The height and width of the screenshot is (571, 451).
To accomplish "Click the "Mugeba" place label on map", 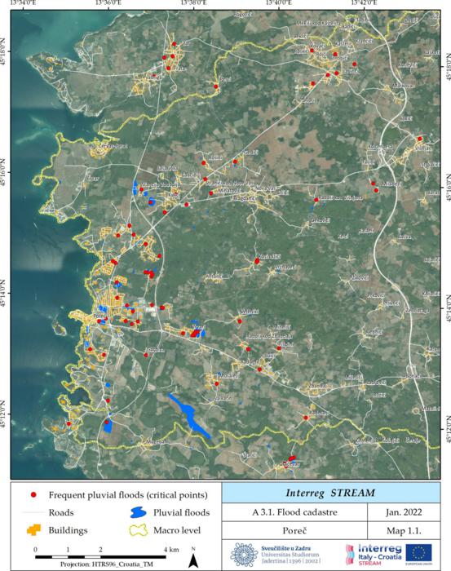I will (156, 442).
